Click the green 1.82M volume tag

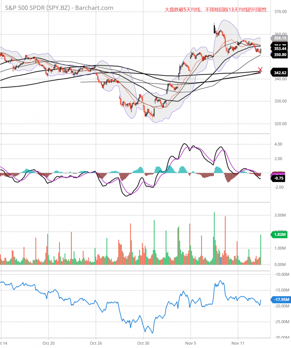click(x=280, y=235)
